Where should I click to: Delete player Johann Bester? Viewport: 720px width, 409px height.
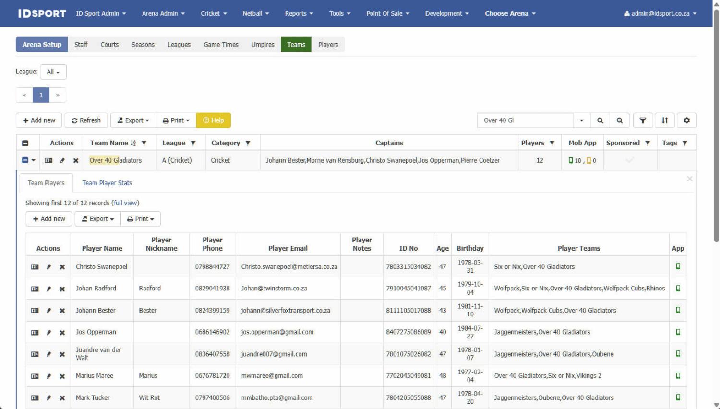(62, 311)
